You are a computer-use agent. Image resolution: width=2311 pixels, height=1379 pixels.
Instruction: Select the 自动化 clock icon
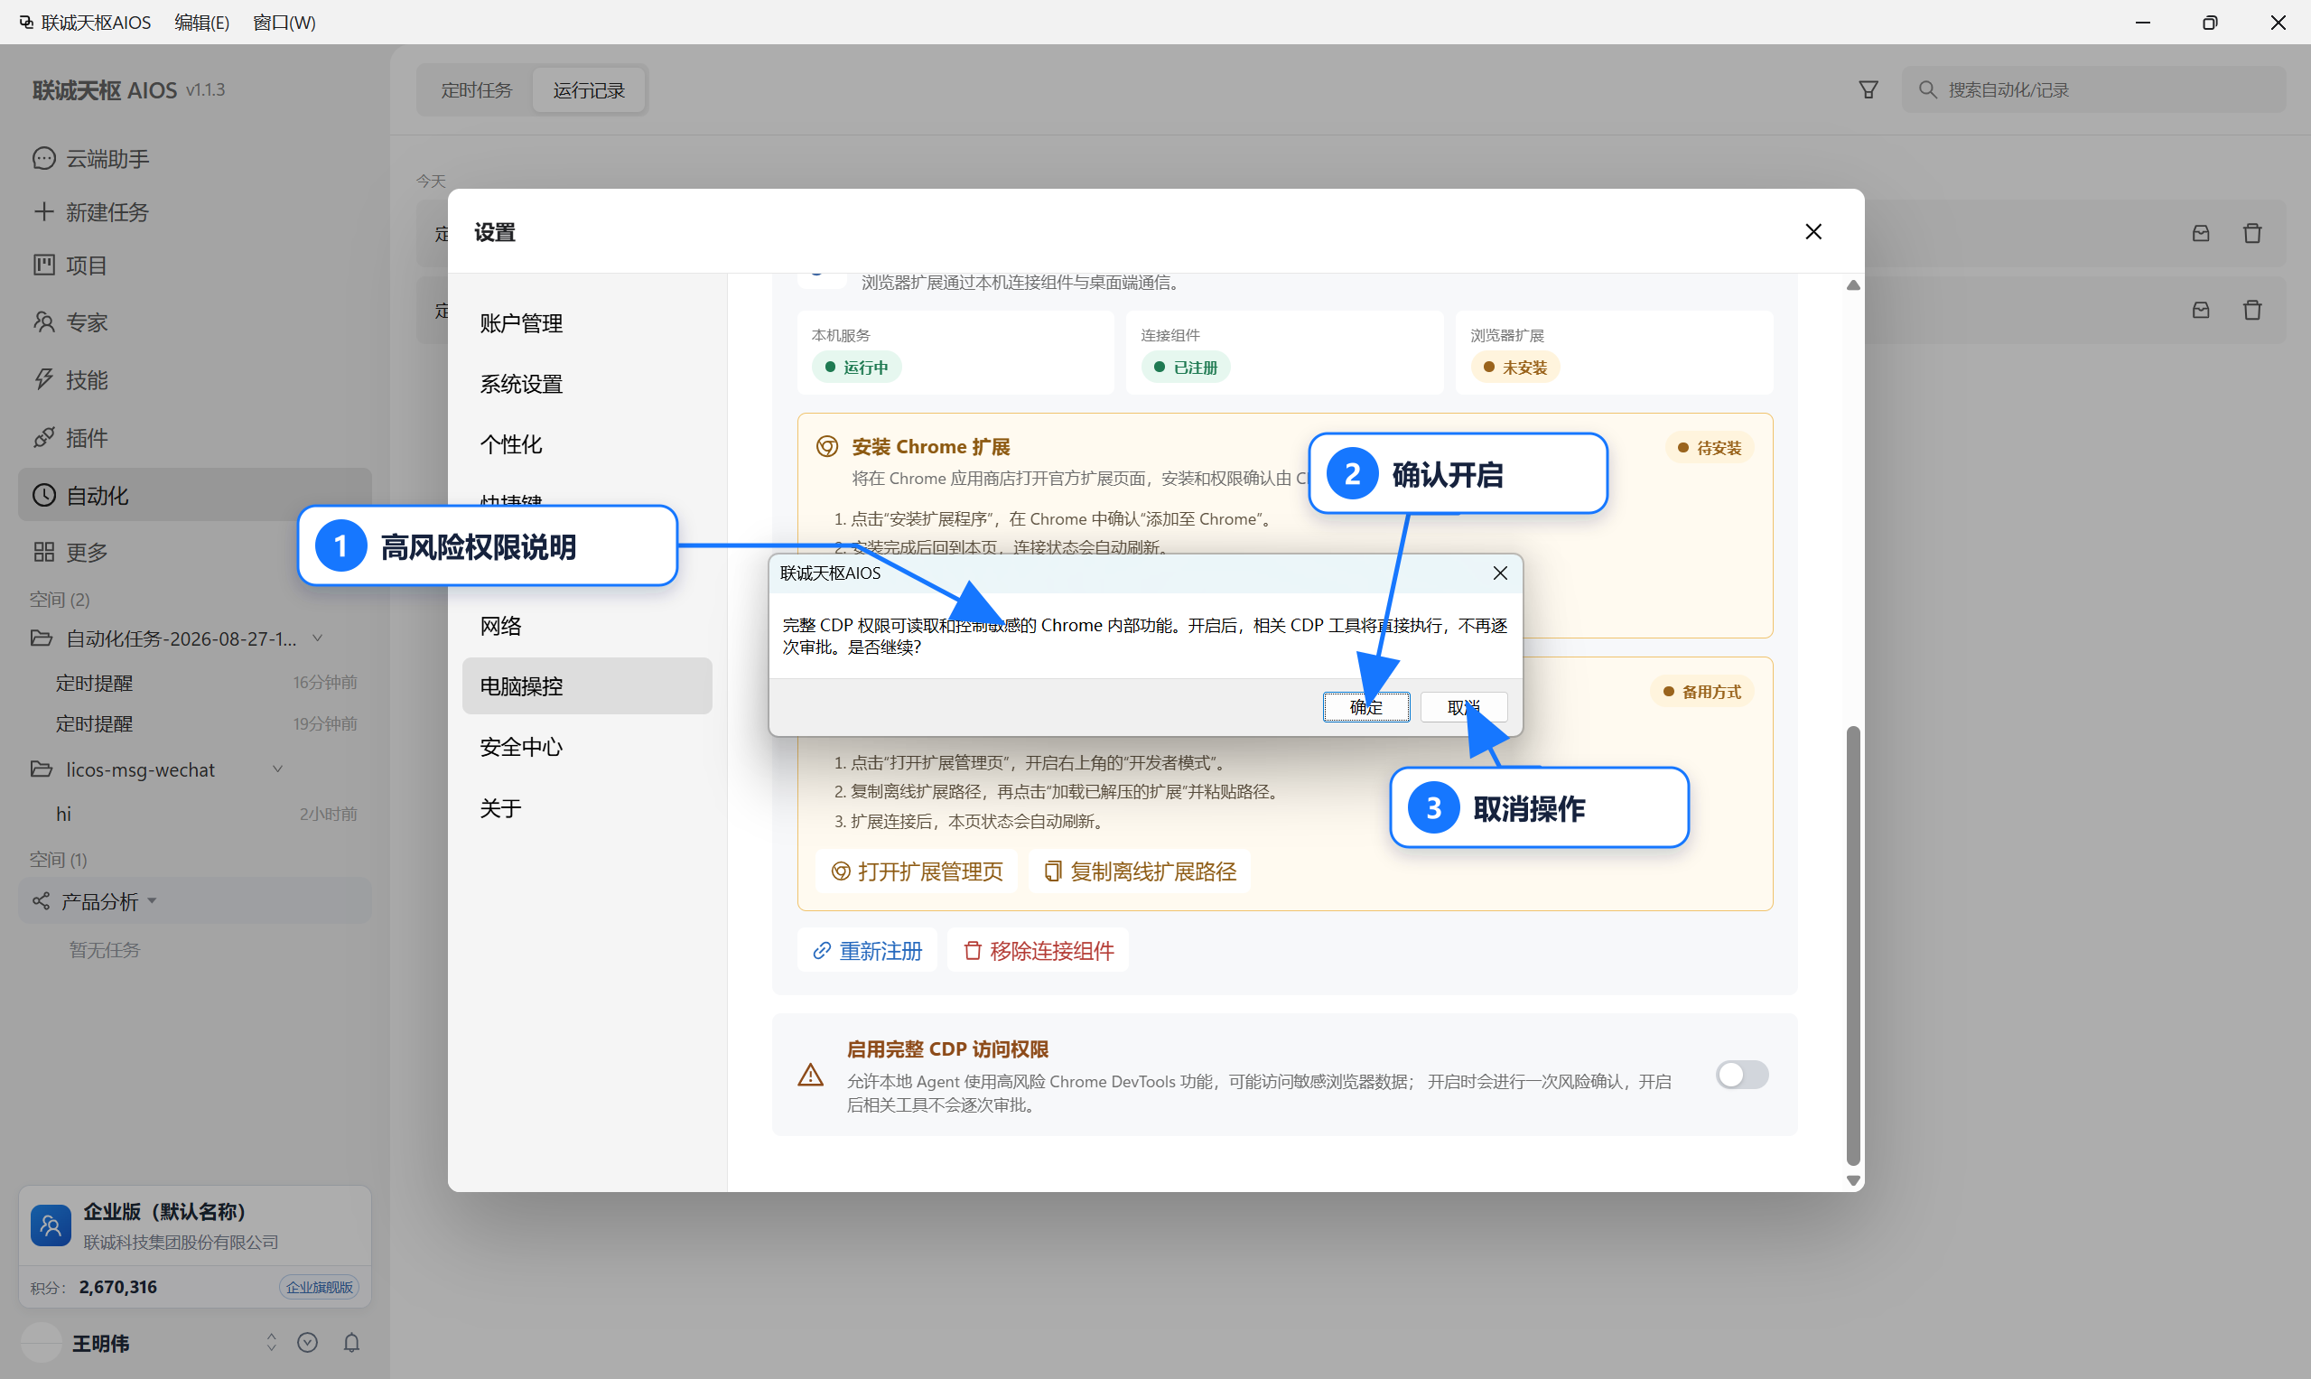click(x=43, y=494)
